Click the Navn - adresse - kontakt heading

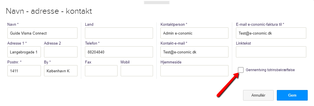(x=49, y=11)
